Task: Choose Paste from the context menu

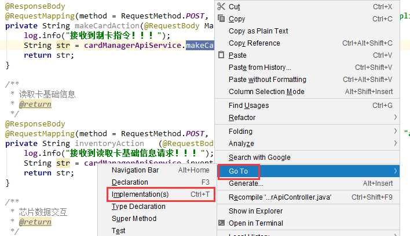Action: coord(307,55)
